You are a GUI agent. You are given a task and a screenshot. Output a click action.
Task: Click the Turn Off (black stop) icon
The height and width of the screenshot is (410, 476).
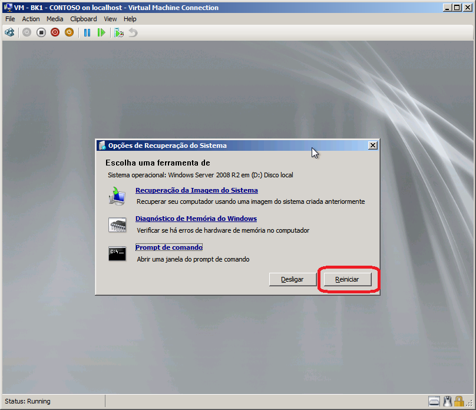tap(41, 32)
